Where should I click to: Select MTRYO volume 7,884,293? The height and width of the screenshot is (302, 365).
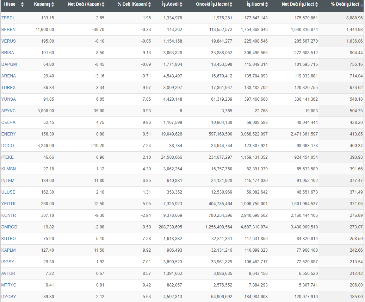[x=258, y=285]
